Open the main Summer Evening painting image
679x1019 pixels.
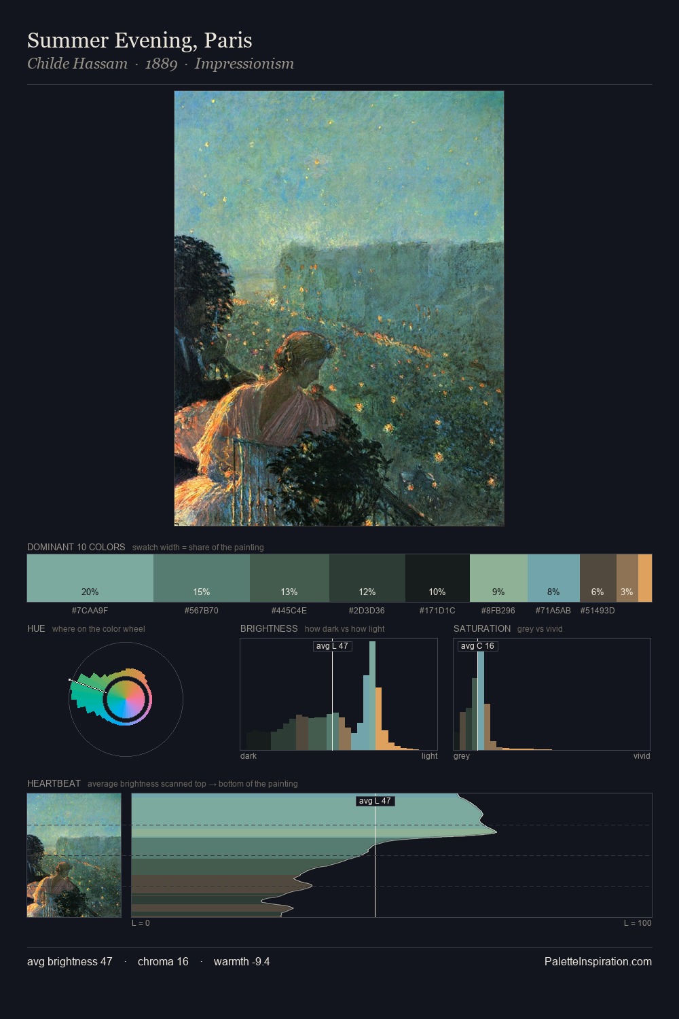339,308
